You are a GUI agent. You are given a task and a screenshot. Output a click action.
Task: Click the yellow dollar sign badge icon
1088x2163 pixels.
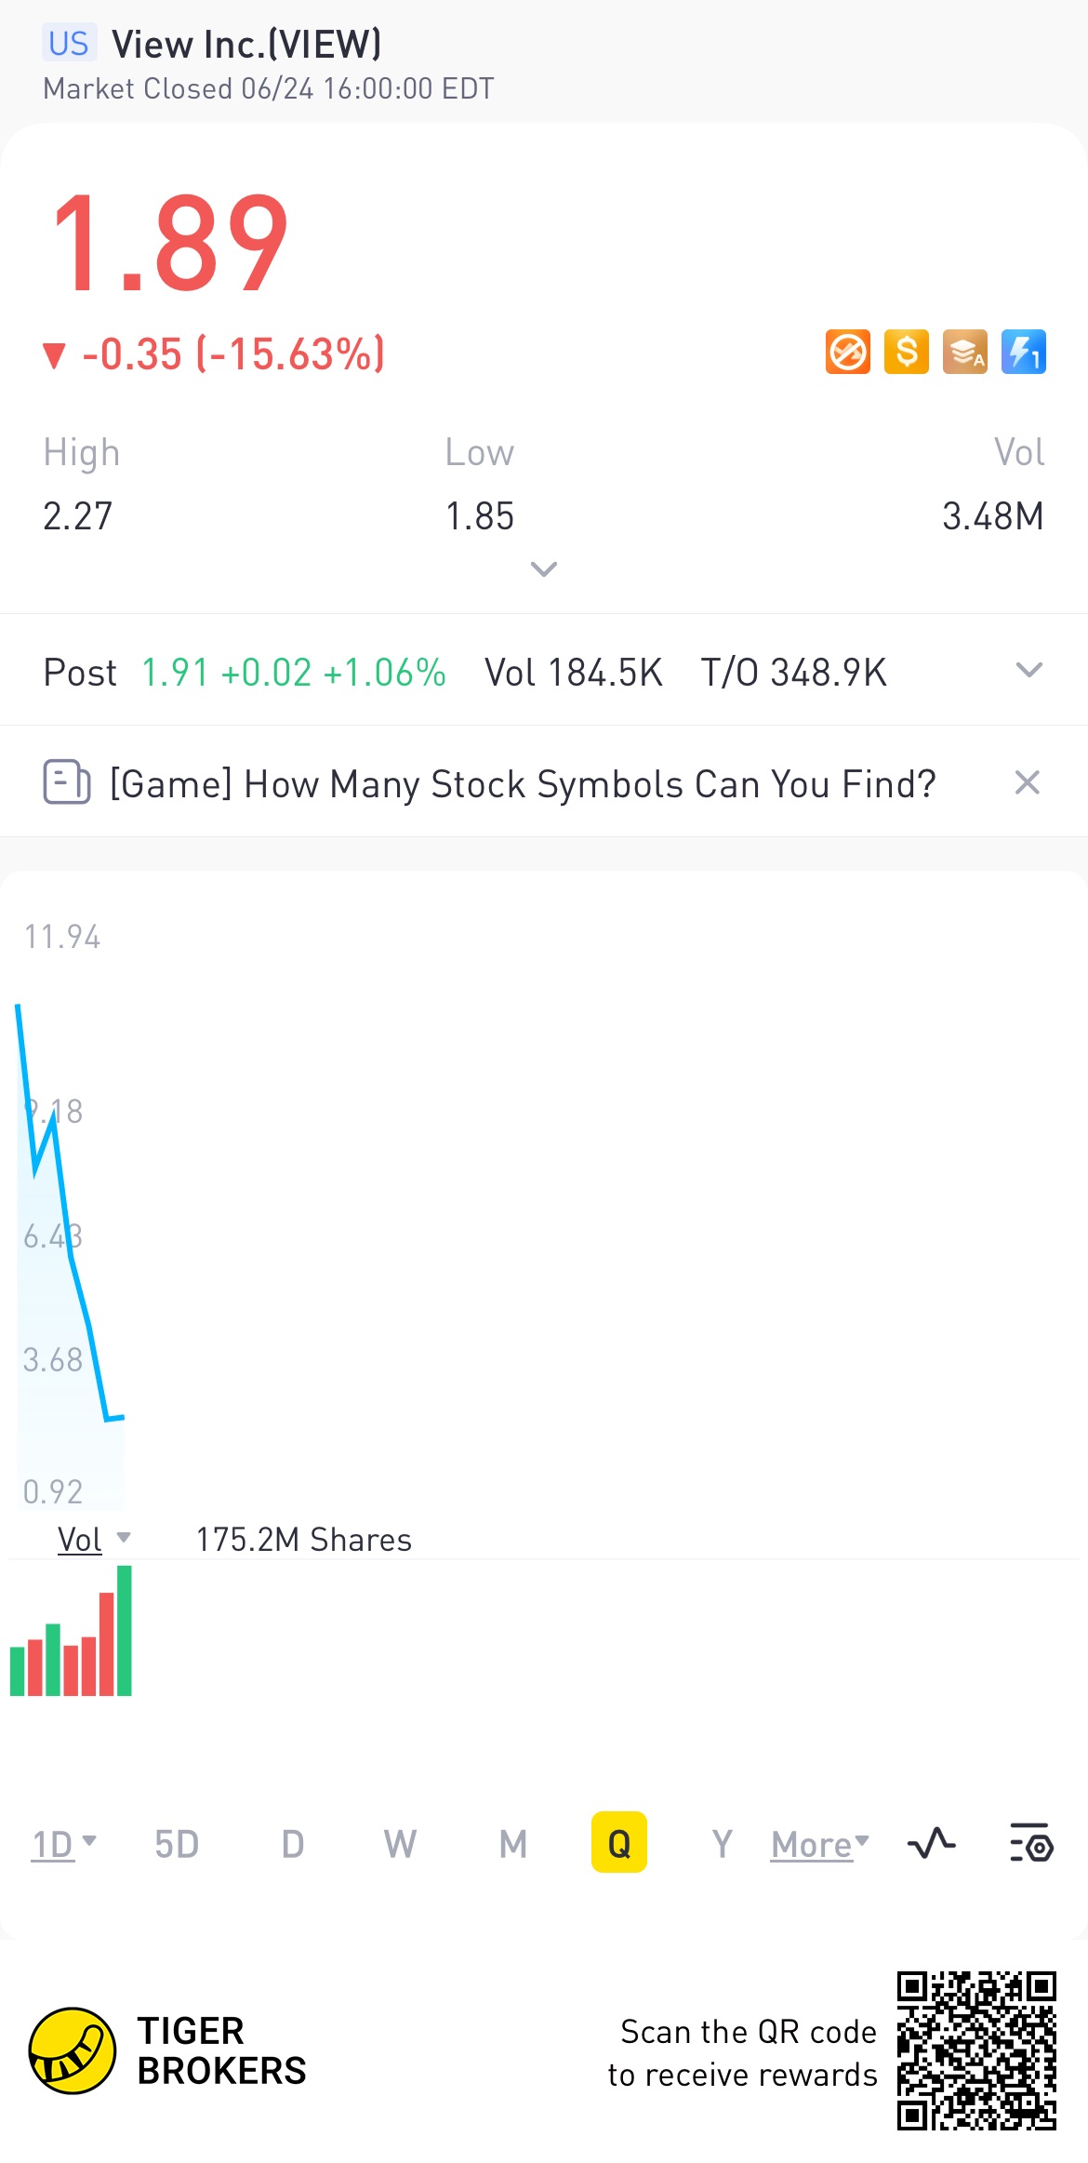[906, 353]
